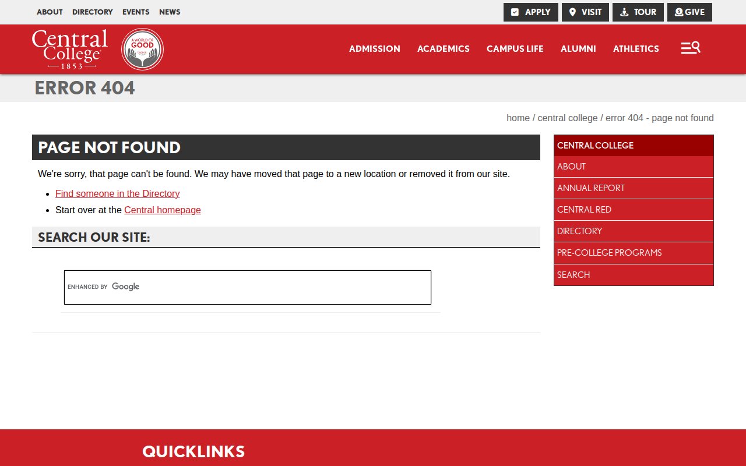Screen dimensions: 746x466
Task: Expand the Athletics navigation item
Action: click(x=636, y=49)
